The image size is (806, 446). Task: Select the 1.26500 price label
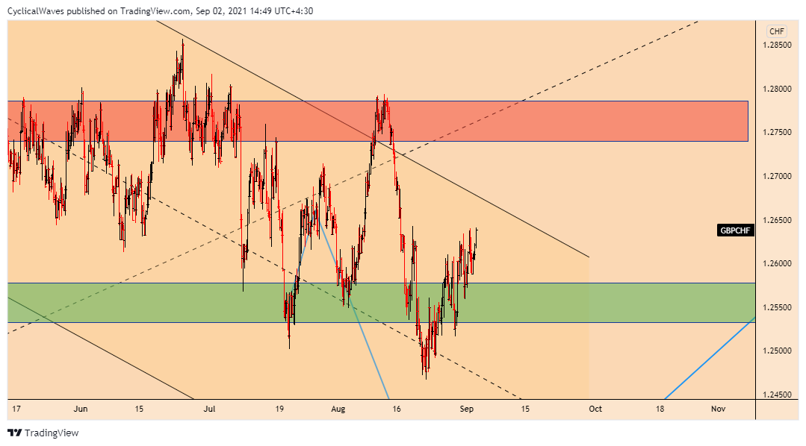(777, 220)
